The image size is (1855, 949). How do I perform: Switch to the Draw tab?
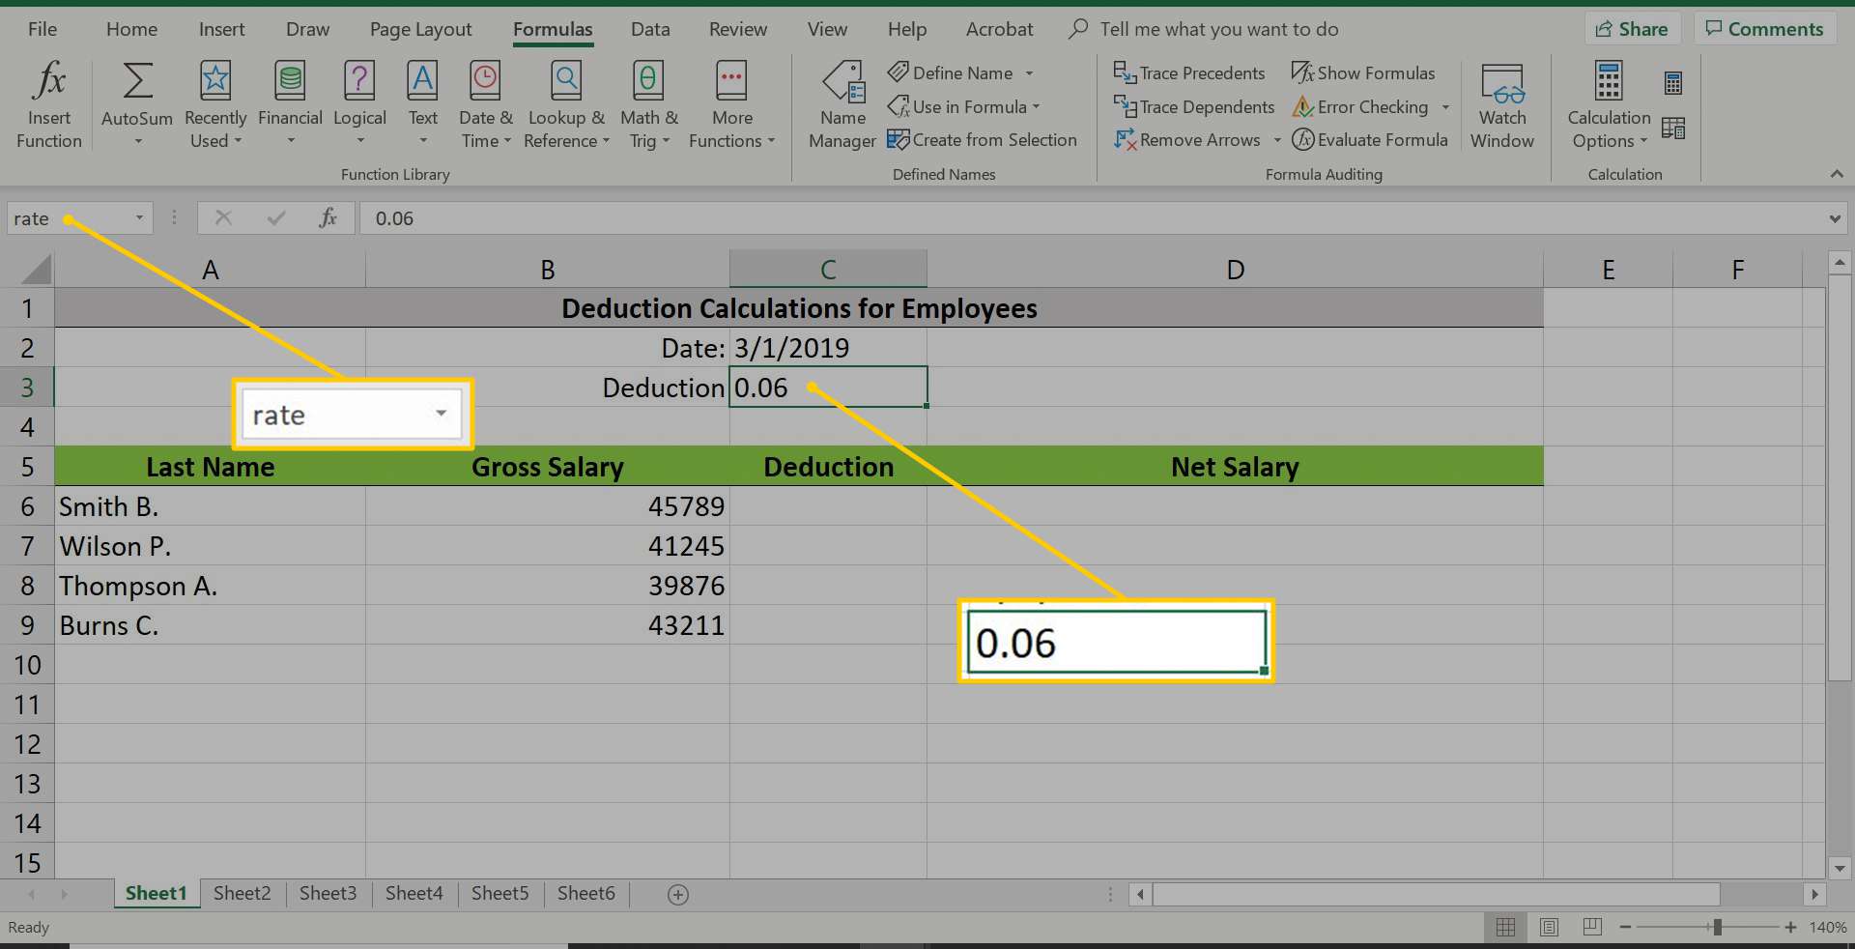coord(307,29)
